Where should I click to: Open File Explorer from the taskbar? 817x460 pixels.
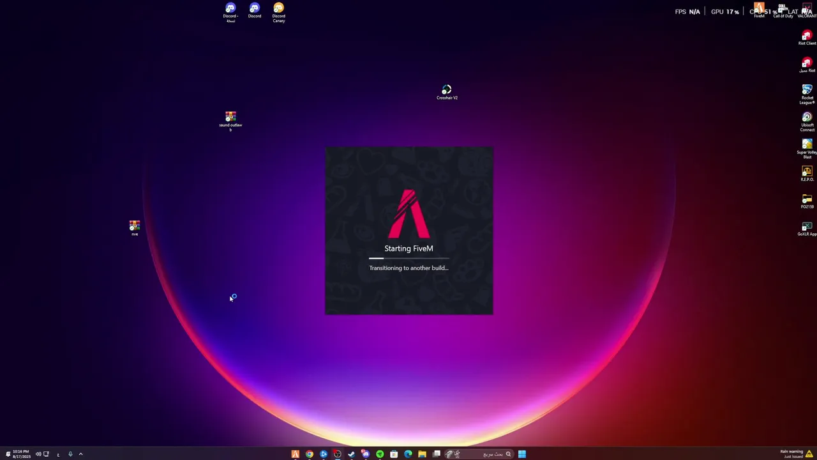click(422, 454)
